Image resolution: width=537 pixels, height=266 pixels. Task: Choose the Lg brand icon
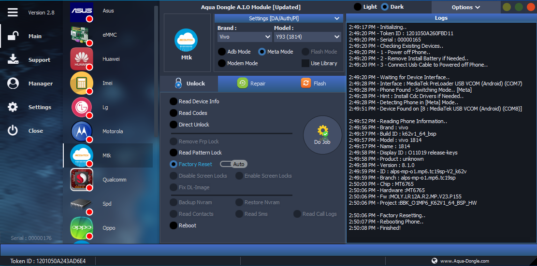tap(82, 107)
